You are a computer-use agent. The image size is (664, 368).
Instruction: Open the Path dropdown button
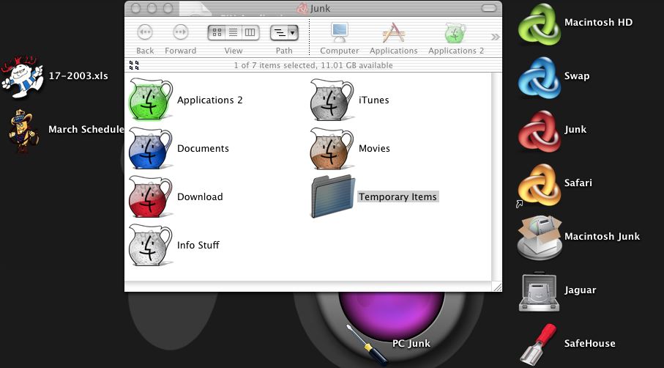[284, 33]
